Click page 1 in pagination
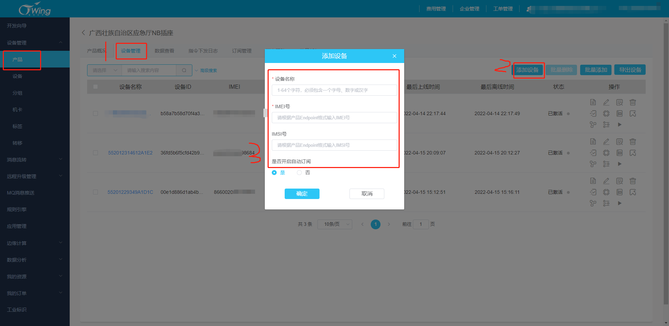 click(376, 224)
